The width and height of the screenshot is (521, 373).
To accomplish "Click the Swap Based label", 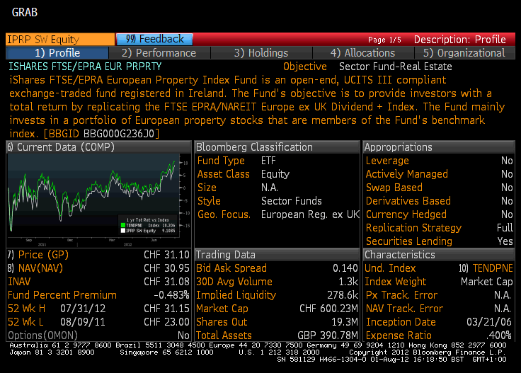I will (394, 188).
